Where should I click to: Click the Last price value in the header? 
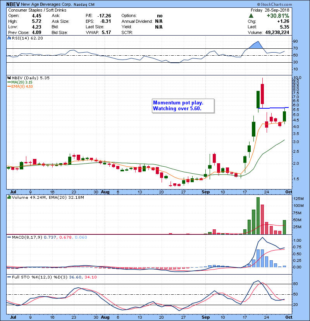(284, 27)
